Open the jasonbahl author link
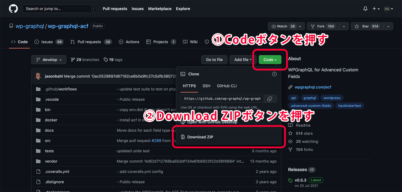 54,76
